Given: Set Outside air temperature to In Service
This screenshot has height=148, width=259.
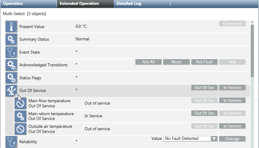Looking at the screenshot, I should pyautogui.click(x=232, y=126).
